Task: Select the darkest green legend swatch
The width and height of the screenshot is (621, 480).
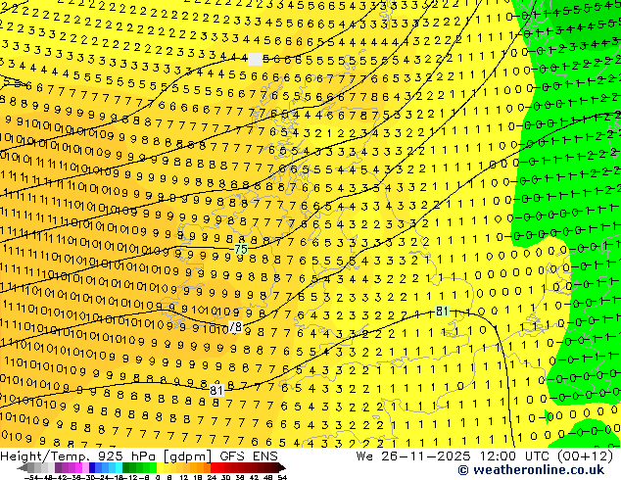Action: tap(126, 467)
